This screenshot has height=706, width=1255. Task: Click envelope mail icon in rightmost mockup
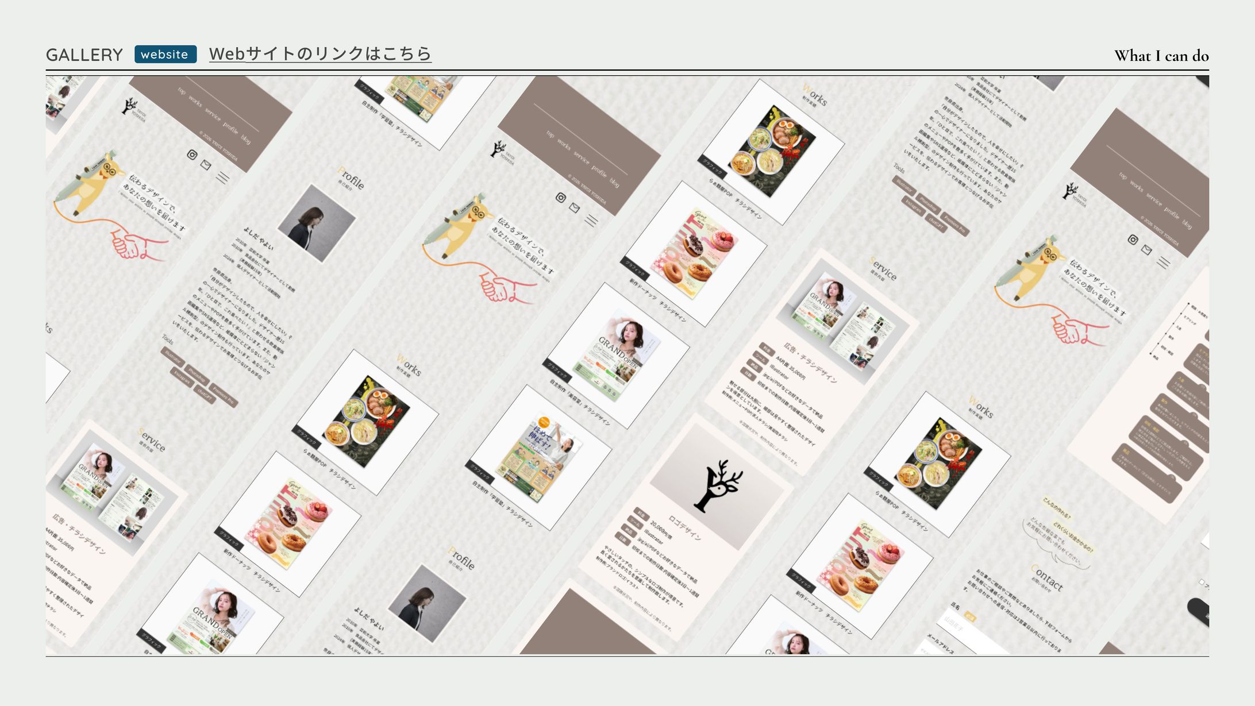(x=1146, y=249)
